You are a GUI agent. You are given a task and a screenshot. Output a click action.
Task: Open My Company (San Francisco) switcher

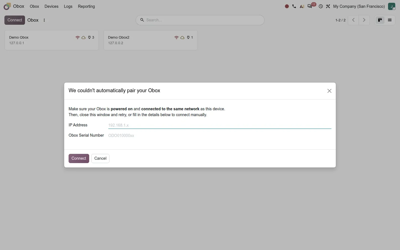(x=359, y=6)
